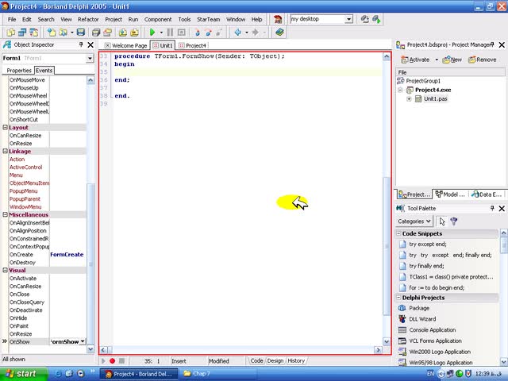Collapse the Project4.exe tree node
This screenshot has height=381, width=508.
click(400, 90)
